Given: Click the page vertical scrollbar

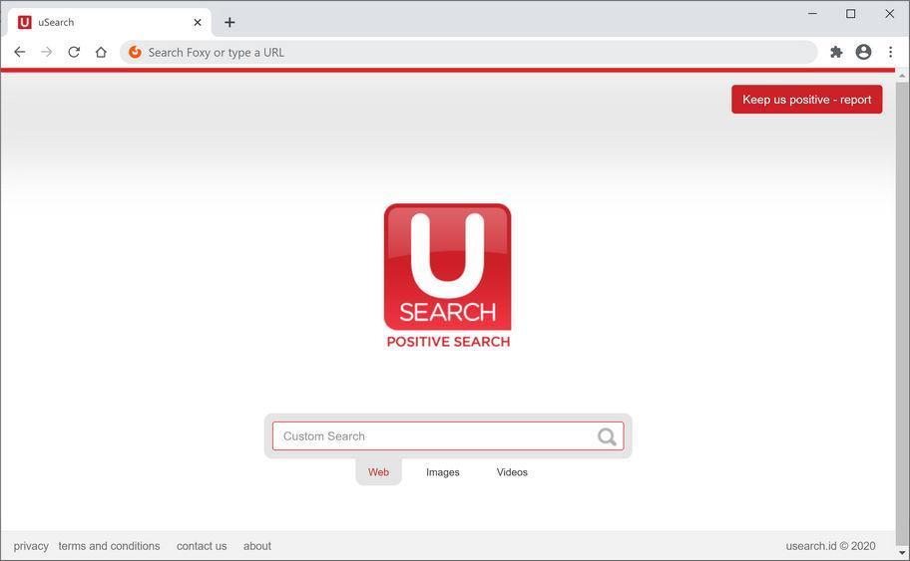Looking at the screenshot, I should (901, 313).
